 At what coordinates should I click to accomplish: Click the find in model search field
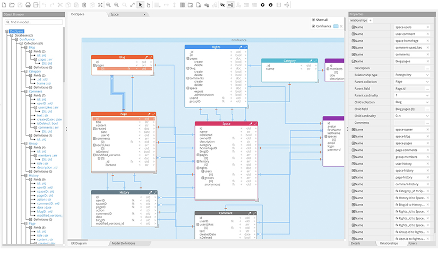(34, 22)
